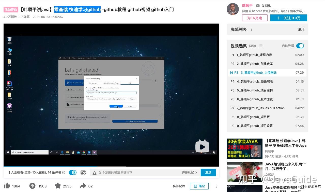Click the 发消息 envelope icon

click(258, 6)
